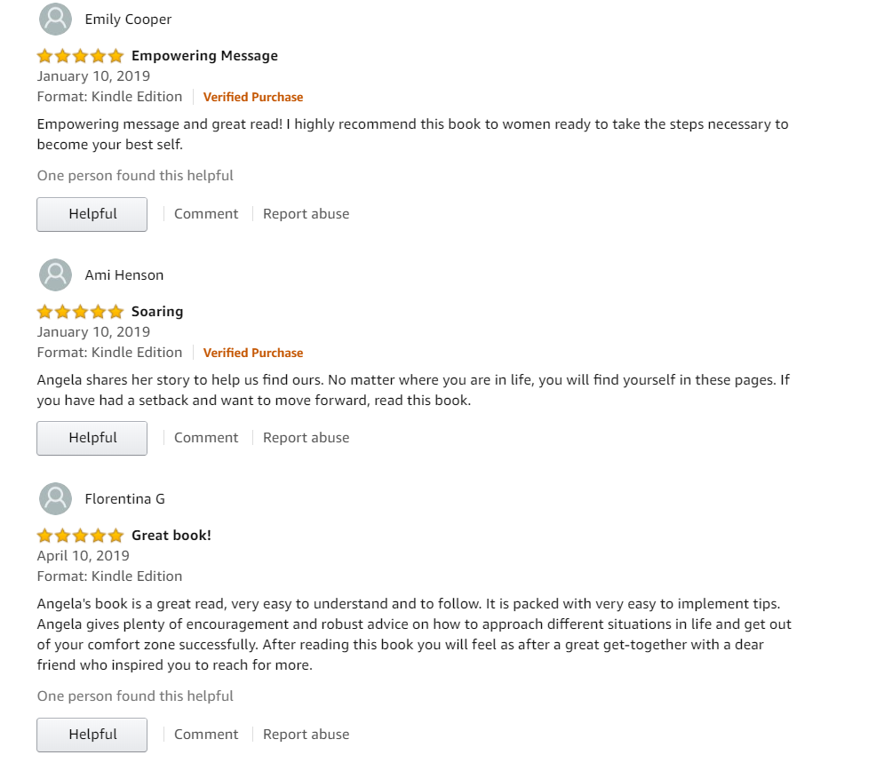Mark Ami Henson's review as Helpful

92,439
